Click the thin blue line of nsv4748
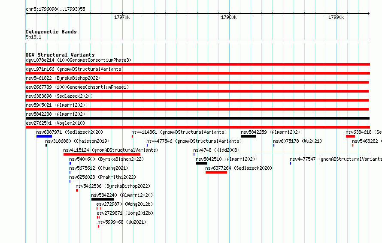Screen dimensions: 382x243 tap(282, 154)
